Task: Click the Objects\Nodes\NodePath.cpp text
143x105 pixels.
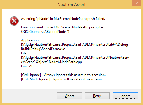Action: pos(51,62)
